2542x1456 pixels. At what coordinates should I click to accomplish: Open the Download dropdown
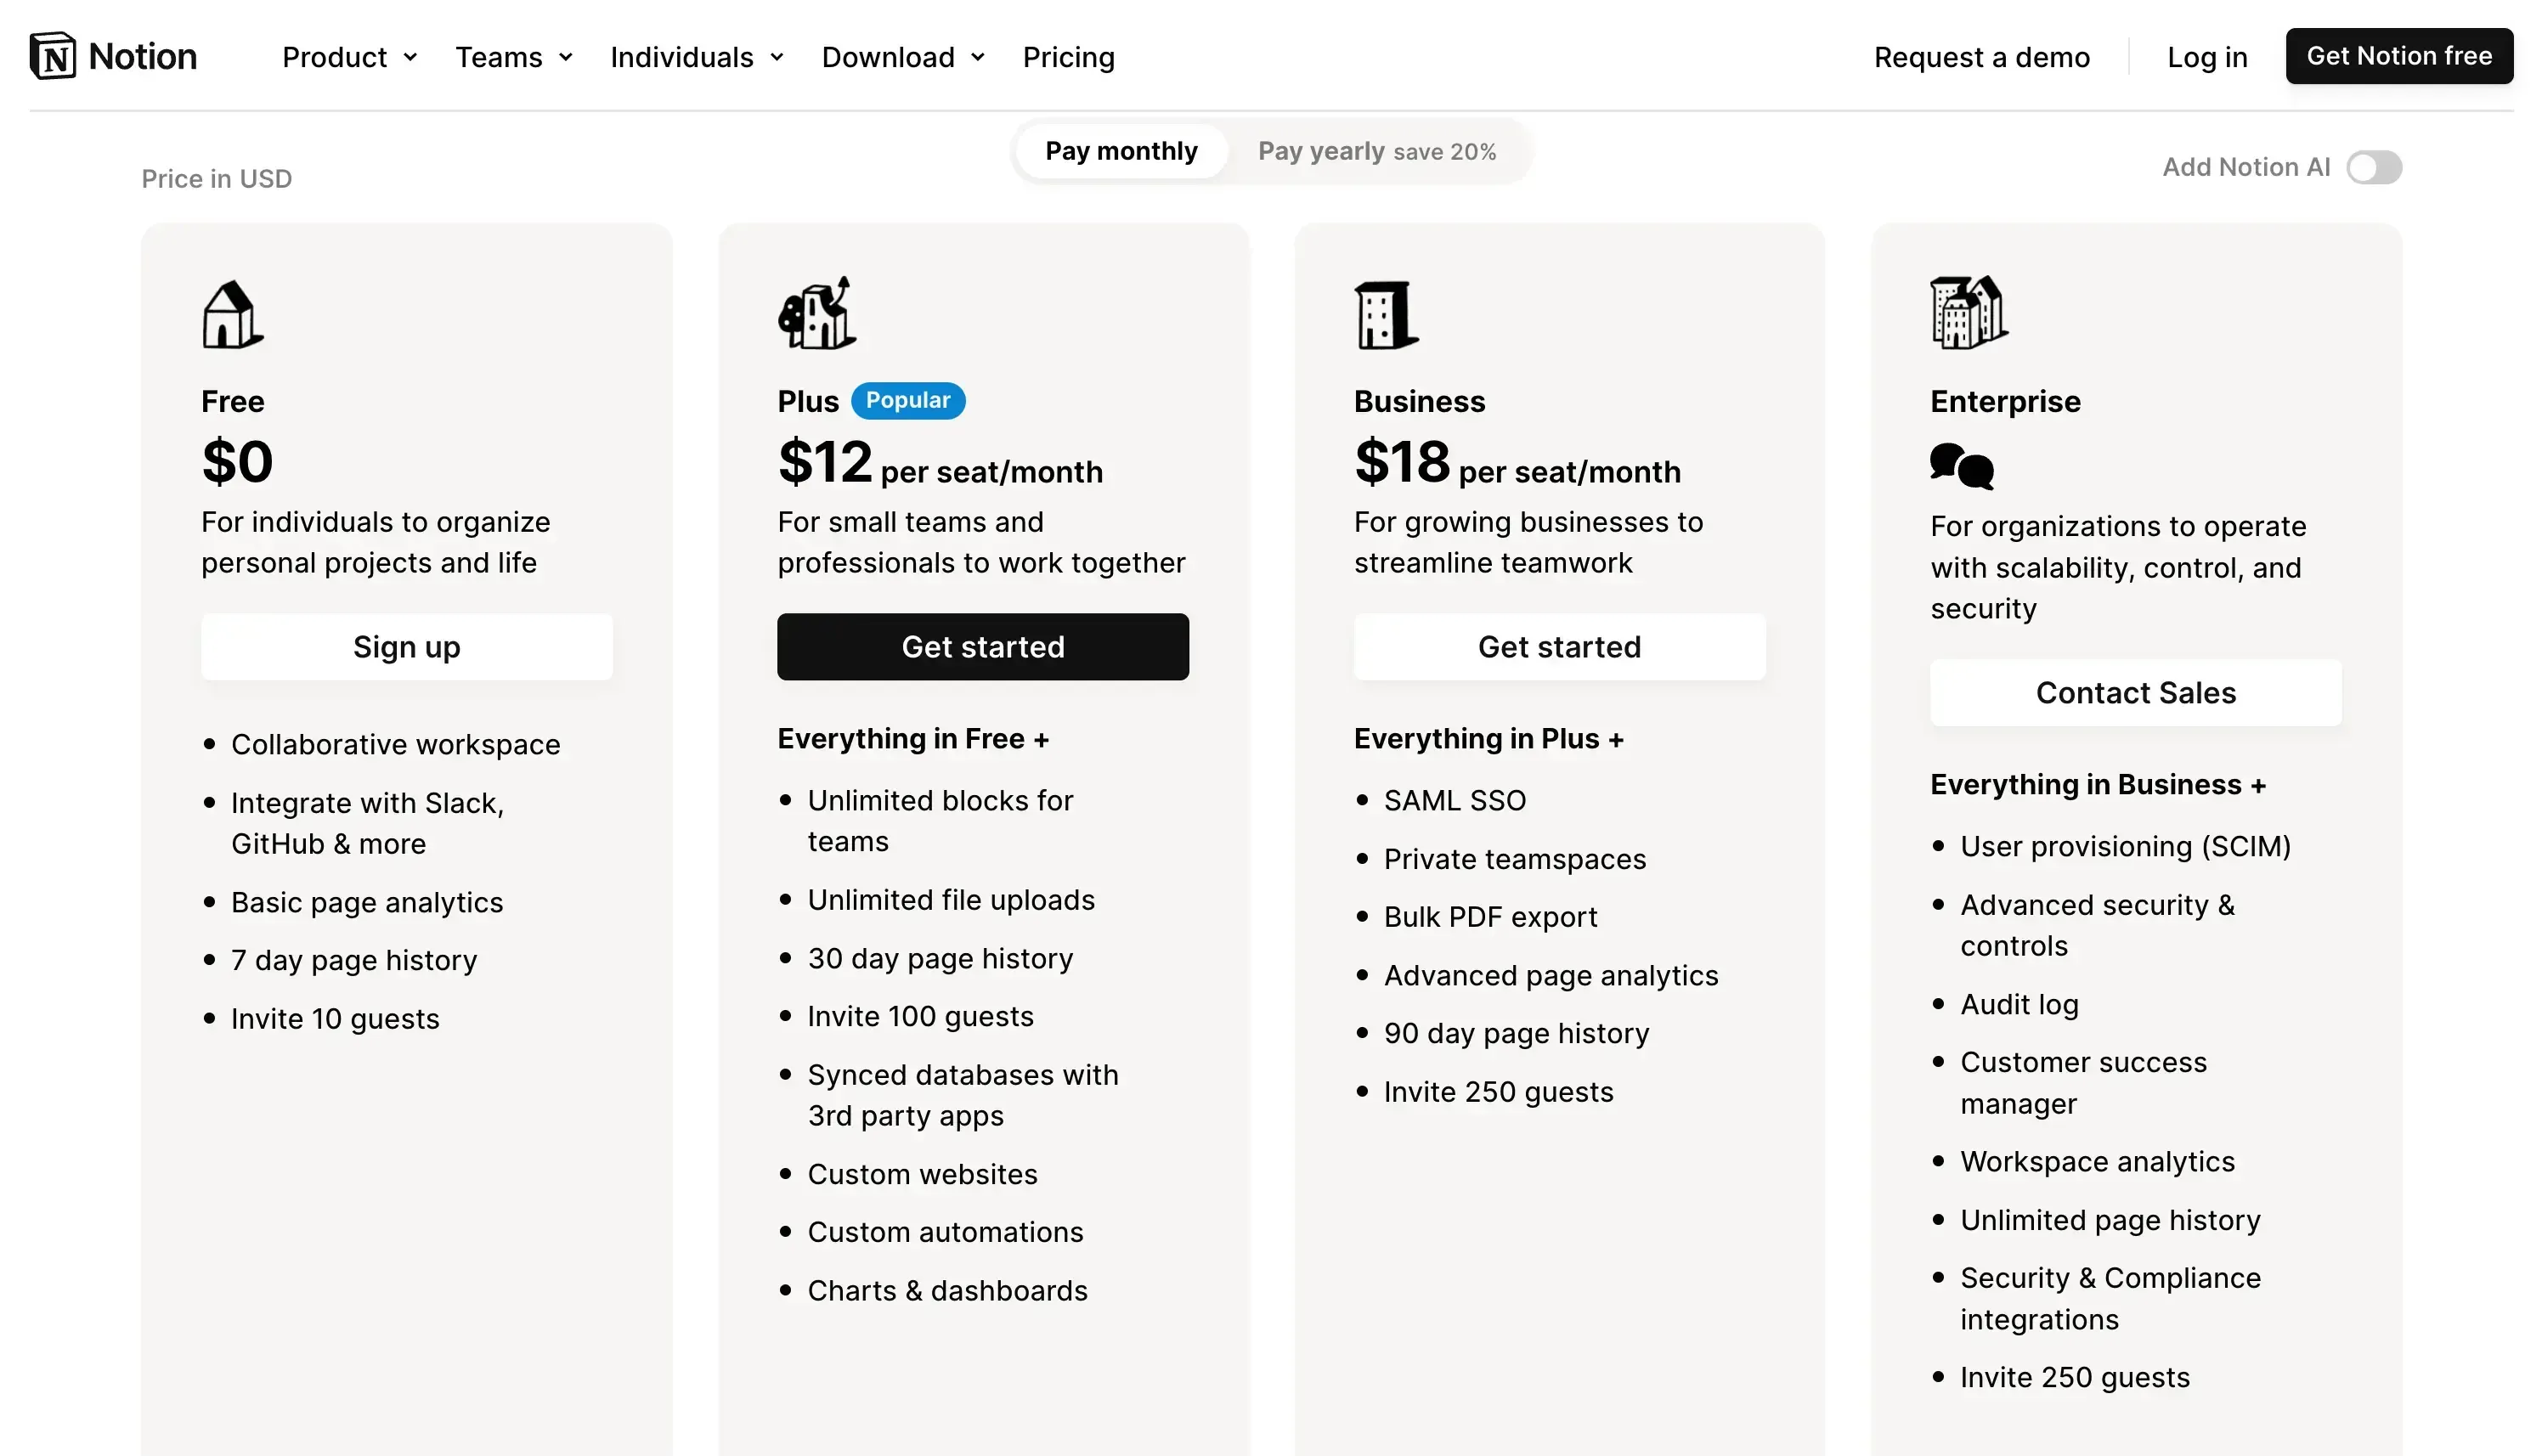pos(902,57)
